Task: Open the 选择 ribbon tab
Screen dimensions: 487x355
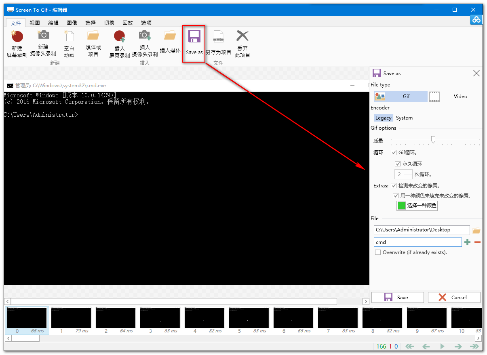Action: [x=91, y=23]
